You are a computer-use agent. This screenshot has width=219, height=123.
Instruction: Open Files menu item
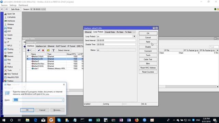(x=9, y=60)
